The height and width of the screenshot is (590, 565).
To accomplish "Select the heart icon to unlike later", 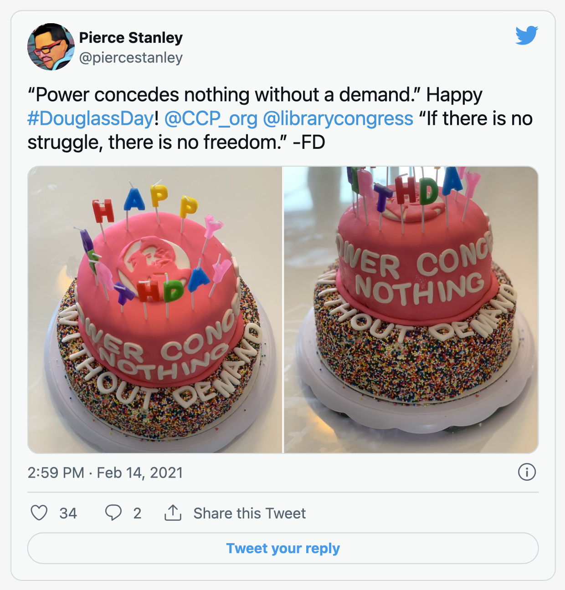I will click(x=40, y=514).
